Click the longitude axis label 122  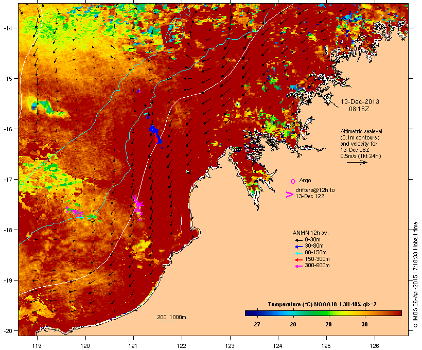click(182, 346)
